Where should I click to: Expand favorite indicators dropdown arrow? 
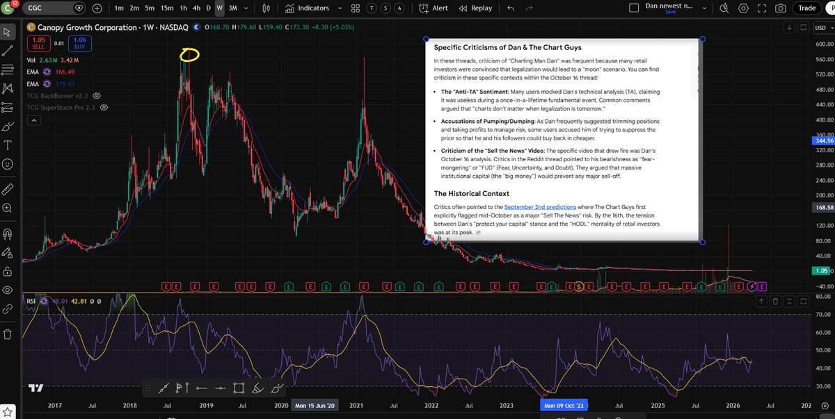point(341,8)
